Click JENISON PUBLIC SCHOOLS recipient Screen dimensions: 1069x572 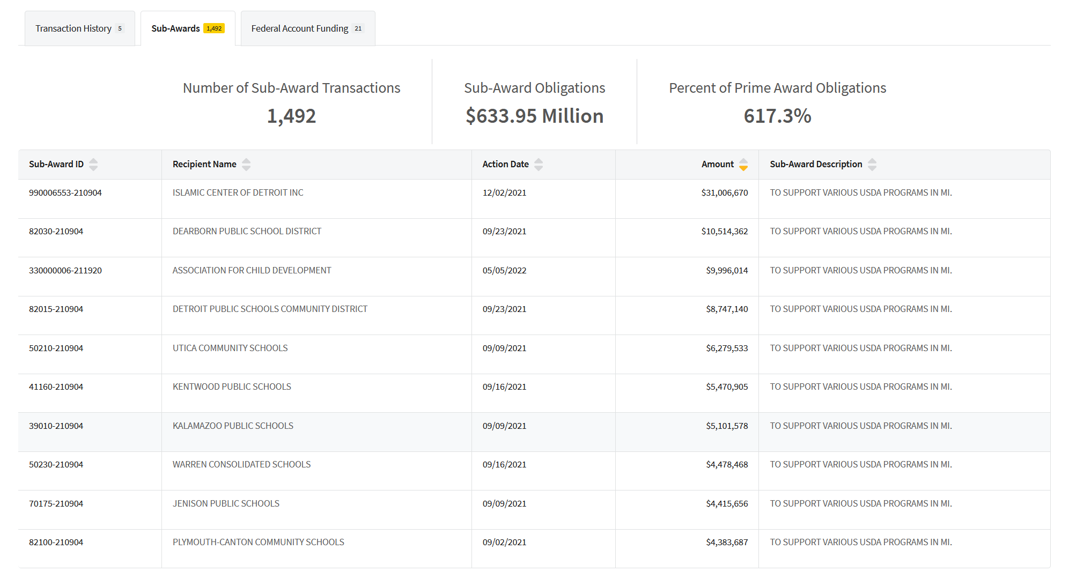point(226,503)
